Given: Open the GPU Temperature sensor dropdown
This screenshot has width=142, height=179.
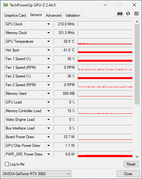Looking at the screenshot, I should point(48,41).
